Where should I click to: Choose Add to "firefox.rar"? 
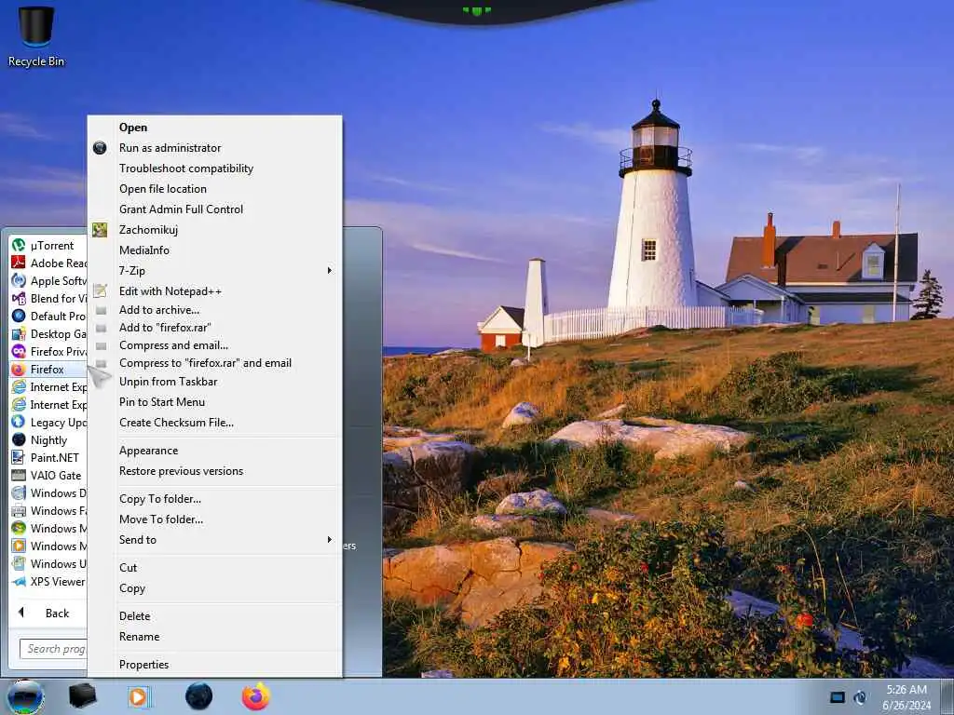click(x=165, y=328)
